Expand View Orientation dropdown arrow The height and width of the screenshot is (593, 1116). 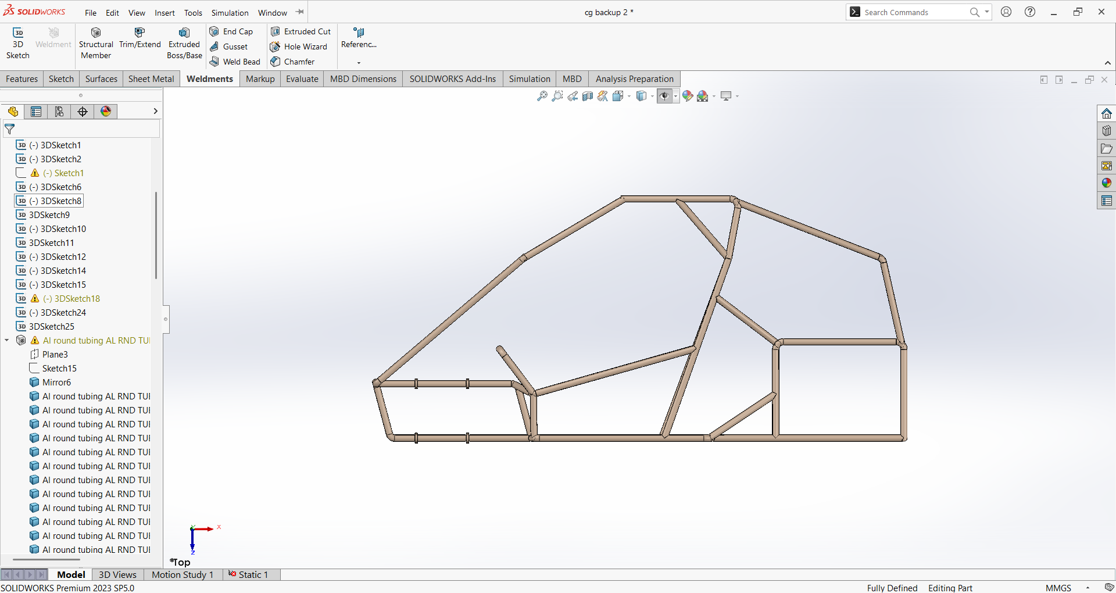pos(629,97)
